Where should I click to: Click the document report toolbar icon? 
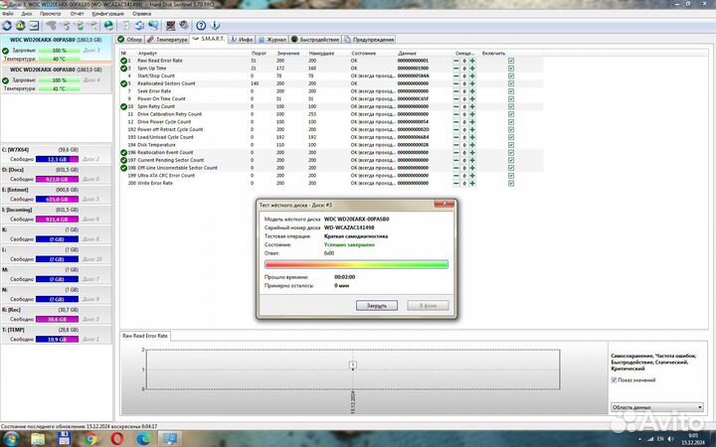(126, 26)
